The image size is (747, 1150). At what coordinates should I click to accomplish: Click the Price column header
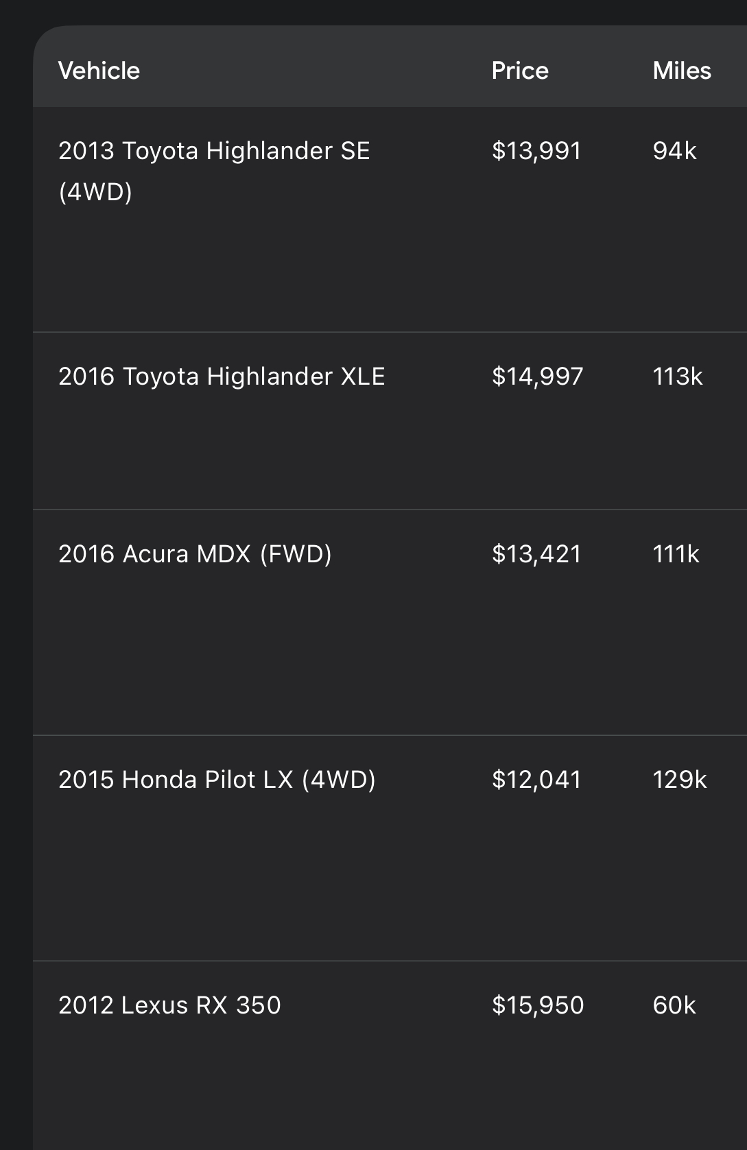[520, 71]
